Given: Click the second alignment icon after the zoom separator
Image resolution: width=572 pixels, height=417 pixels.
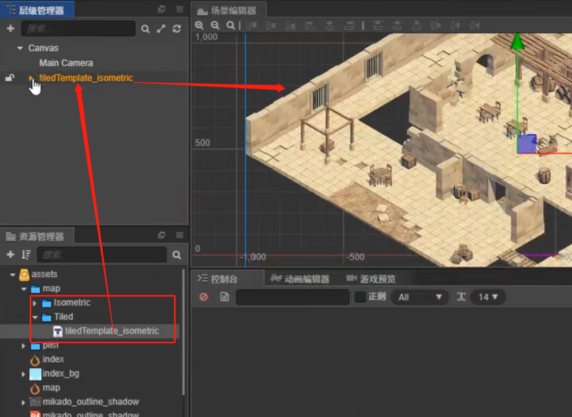Looking at the screenshot, I should [271, 25].
